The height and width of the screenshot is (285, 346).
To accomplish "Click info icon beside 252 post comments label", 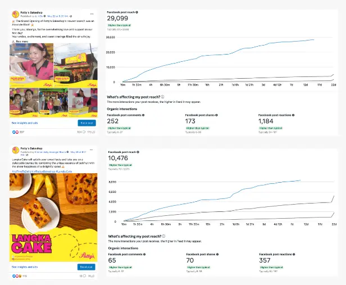I will point(143,115).
